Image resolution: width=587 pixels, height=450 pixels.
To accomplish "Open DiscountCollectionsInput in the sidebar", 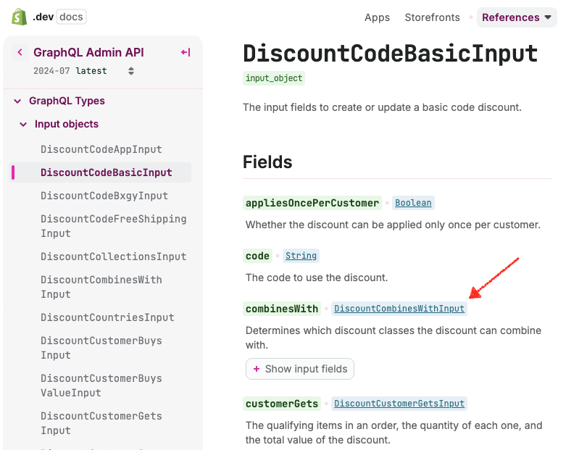I will (113, 257).
